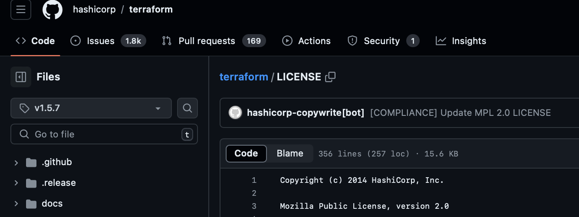The width and height of the screenshot is (579, 217).
Task: Click the magnifier icon in Go to file
Action: pos(25,134)
